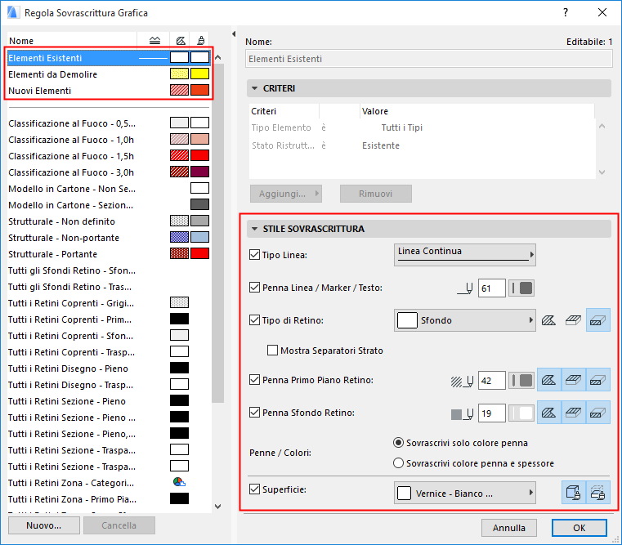Select the Strutturale - Non definito rule

pyautogui.click(x=109, y=221)
